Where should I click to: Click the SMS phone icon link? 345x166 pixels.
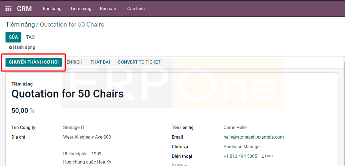(267, 156)
